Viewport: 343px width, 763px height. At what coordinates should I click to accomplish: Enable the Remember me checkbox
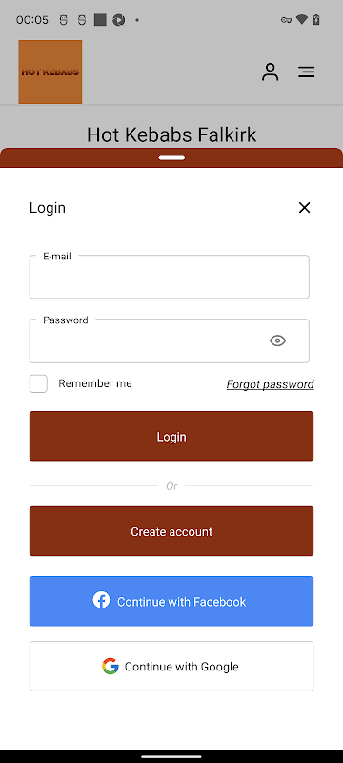coord(38,383)
